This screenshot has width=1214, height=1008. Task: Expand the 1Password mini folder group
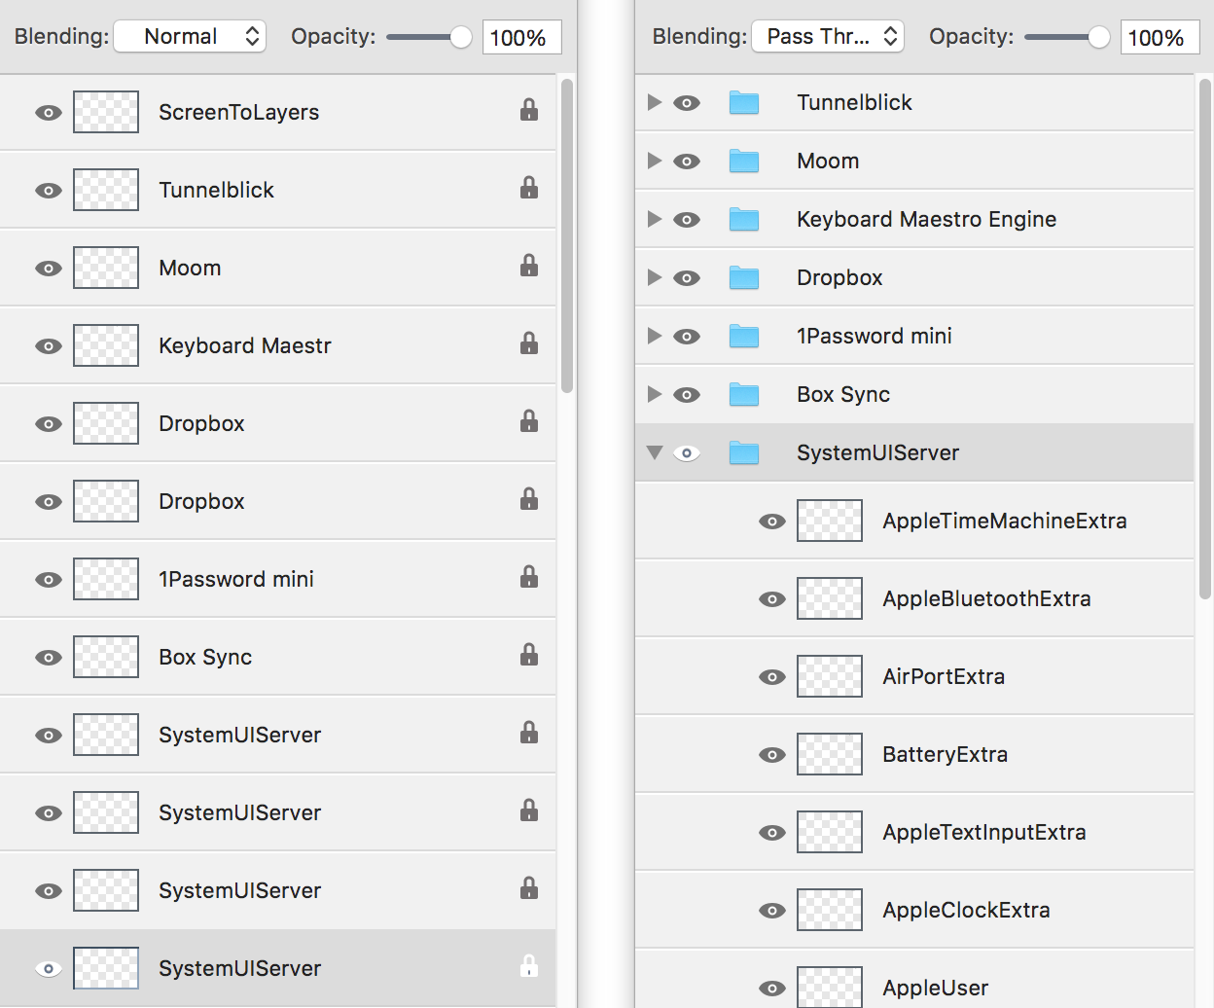655,336
